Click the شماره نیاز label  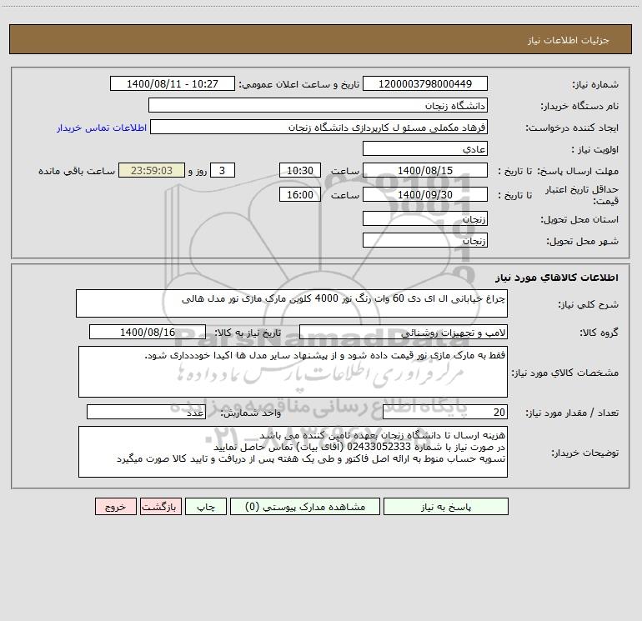pos(595,84)
